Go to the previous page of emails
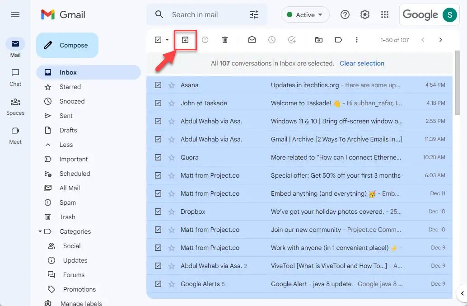 [423, 40]
